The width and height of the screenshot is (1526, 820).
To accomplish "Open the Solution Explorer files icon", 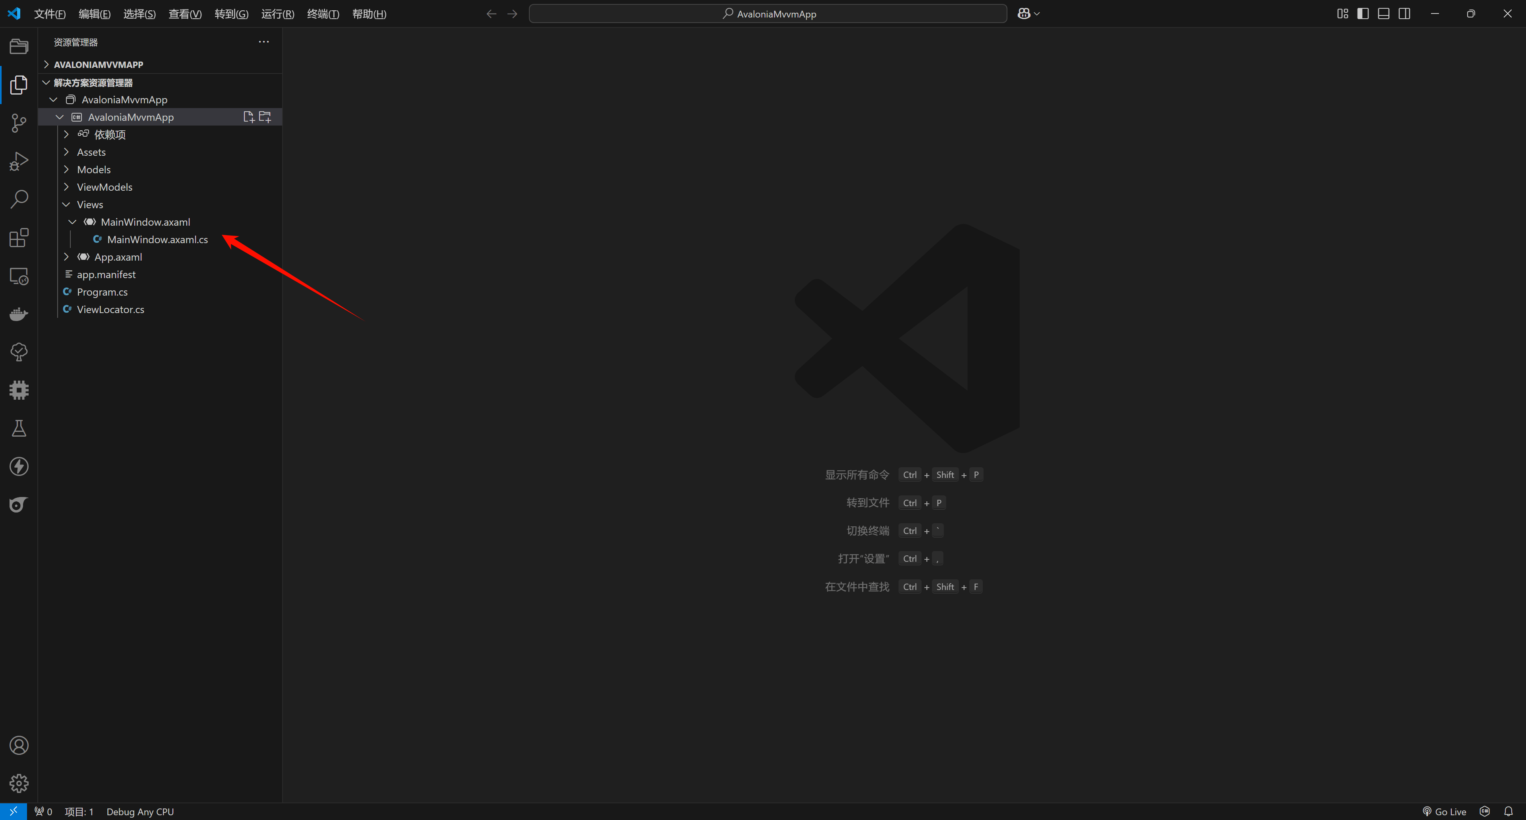I will (19, 85).
